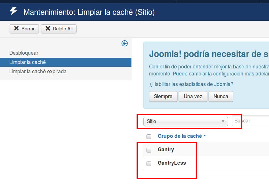The height and width of the screenshot is (188, 269).
Task: Select Limpiar la caché sidebar item
Action: (66, 62)
